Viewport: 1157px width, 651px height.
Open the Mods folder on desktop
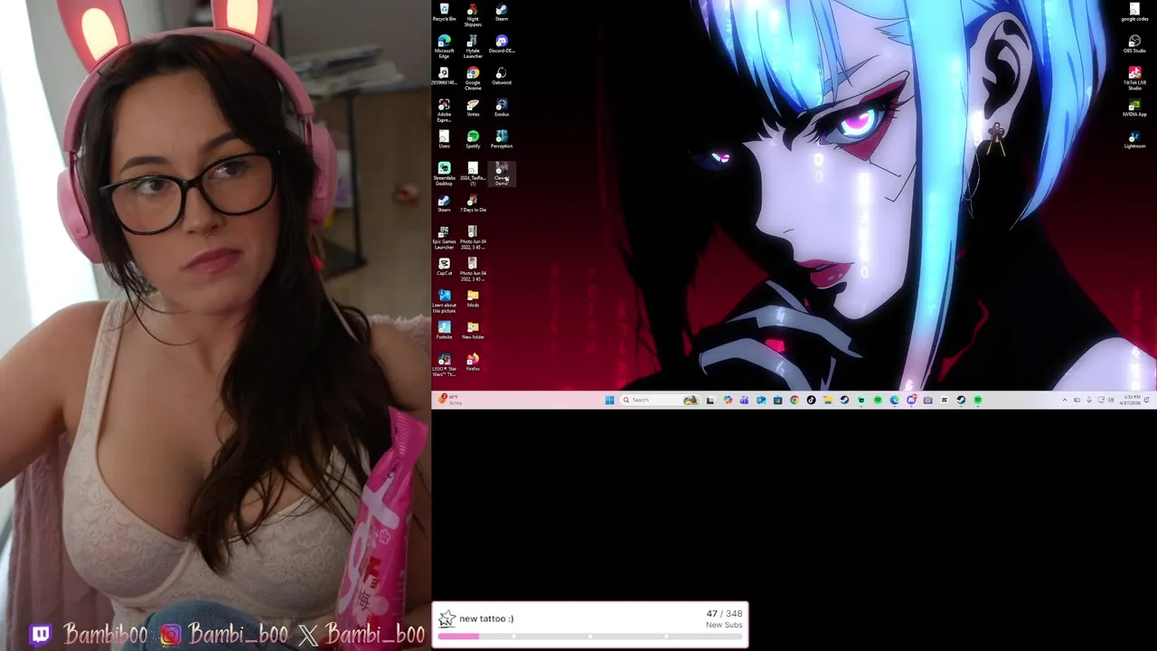click(x=473, y=298)
